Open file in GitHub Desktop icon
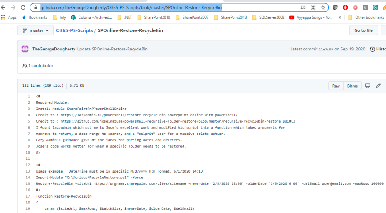The image size is (386, 213). (x=367, y=86)
